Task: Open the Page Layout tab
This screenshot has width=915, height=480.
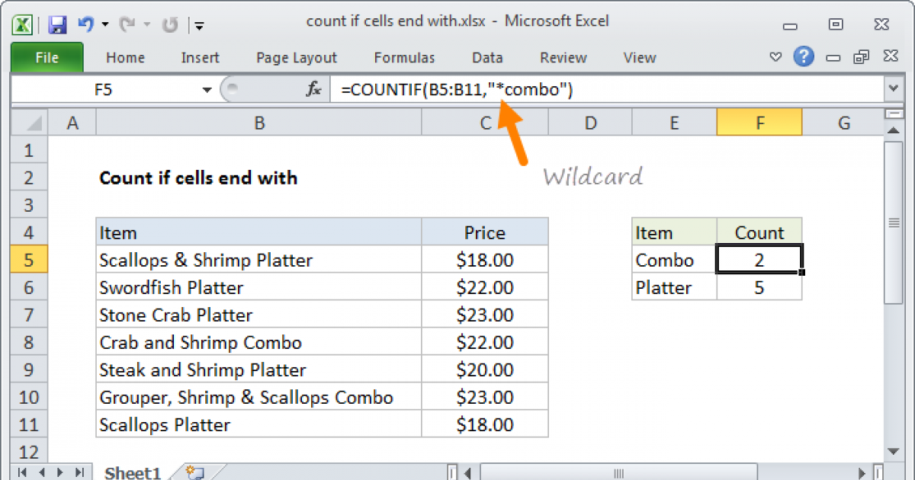Action: point(297,58)
